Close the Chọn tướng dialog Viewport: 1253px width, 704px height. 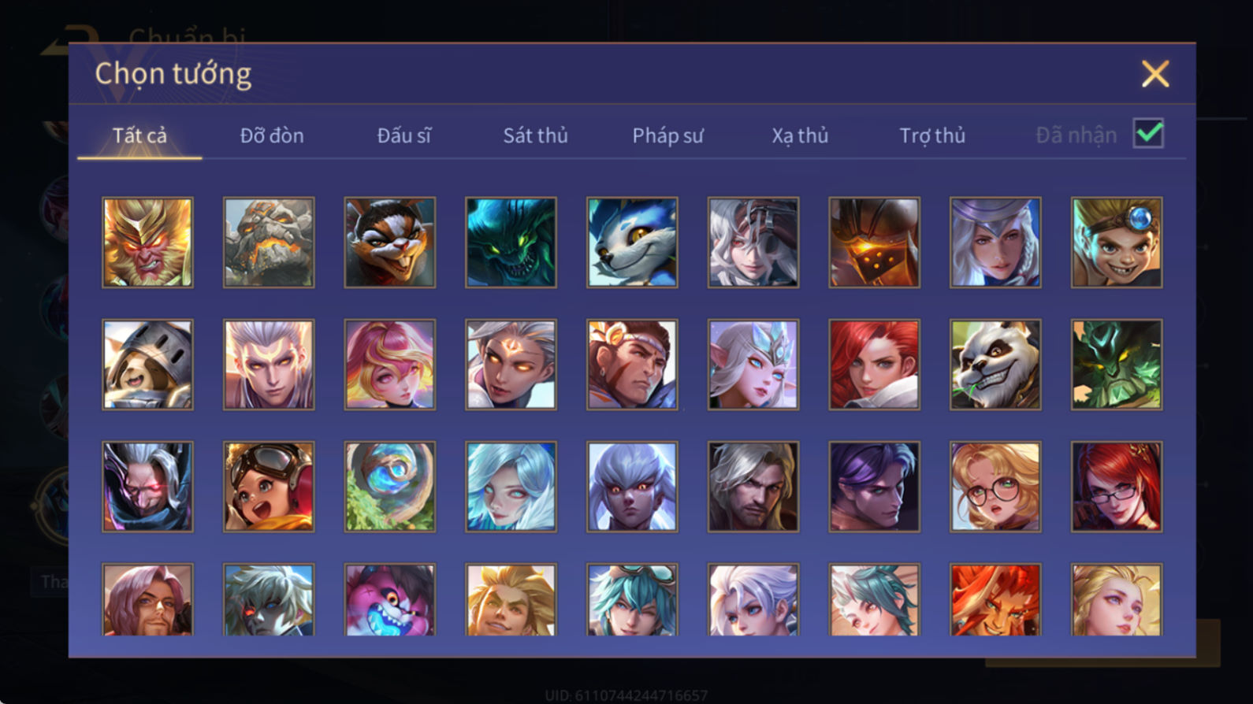pos(1155,74)
